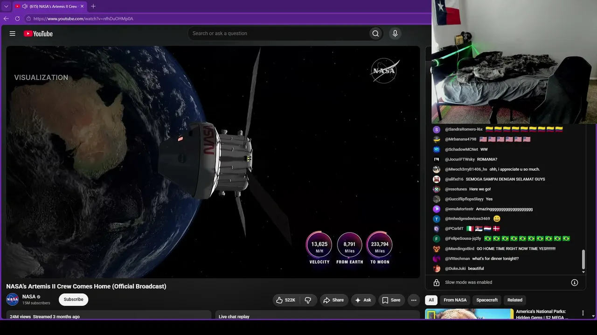The width and height of the screenshot is (597, 335).
Task: Click the username @VRtechman
Action: [x=458, y=259]
